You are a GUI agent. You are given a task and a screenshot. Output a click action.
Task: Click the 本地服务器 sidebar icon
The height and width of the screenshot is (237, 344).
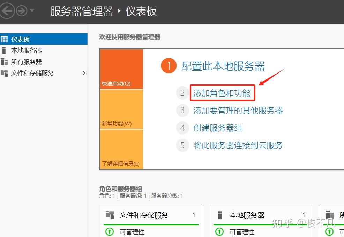pos(4,51)
